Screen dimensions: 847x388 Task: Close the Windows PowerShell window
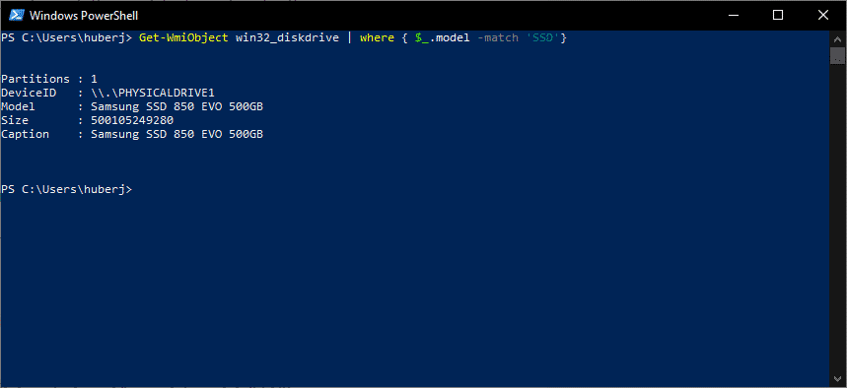pos(823,15)
